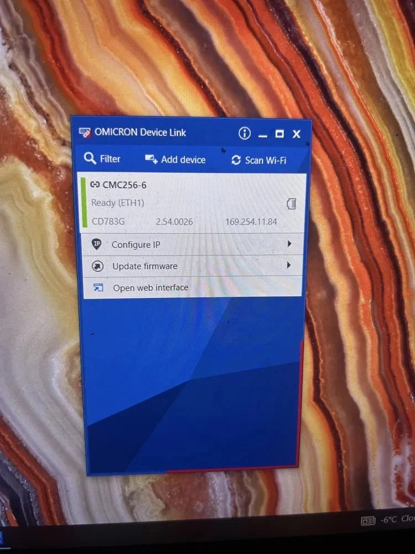Click Scan Wi-Fi to refresh devices
This screenshot has width=415, height=554.
[258, 160]
